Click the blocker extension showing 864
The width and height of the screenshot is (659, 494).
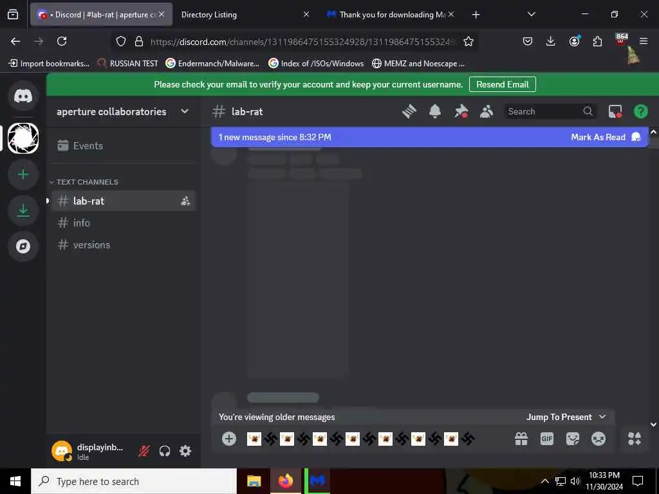(621, 41)
